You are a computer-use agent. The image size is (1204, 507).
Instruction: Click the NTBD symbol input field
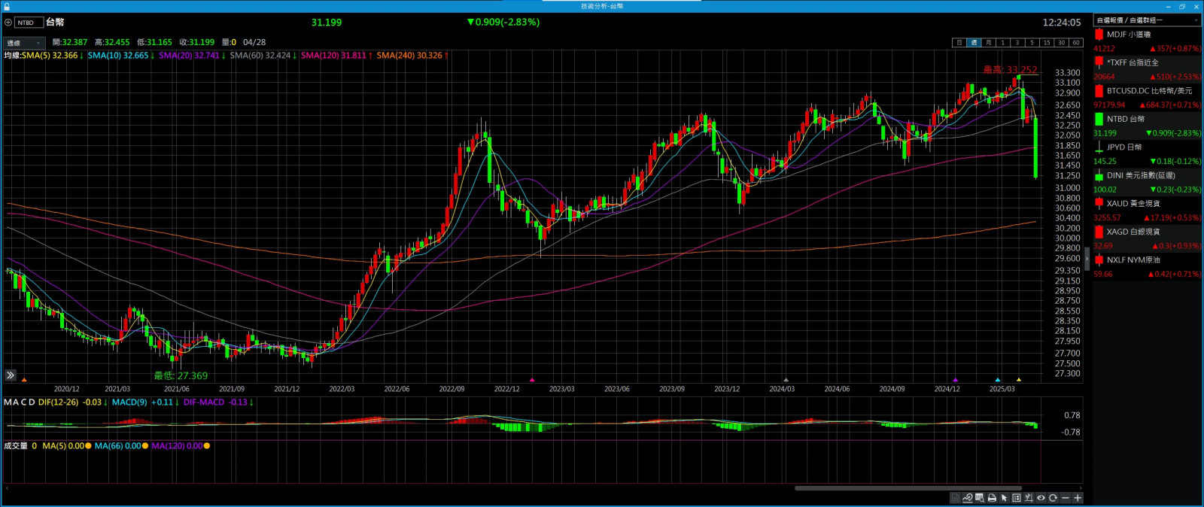(27, 23)
